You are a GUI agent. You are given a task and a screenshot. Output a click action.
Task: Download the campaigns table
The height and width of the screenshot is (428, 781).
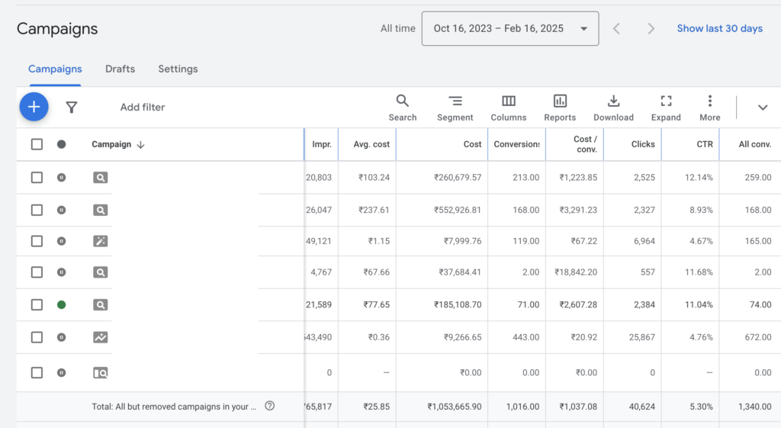614,108
